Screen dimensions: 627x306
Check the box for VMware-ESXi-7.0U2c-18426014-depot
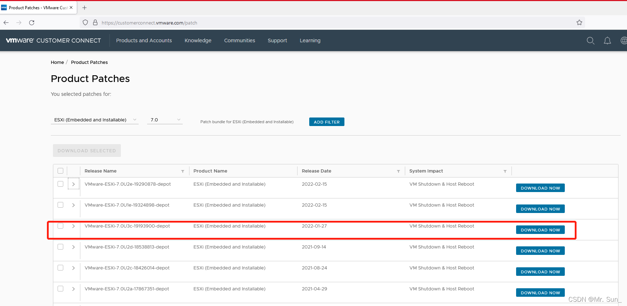(x=60, y=268)
